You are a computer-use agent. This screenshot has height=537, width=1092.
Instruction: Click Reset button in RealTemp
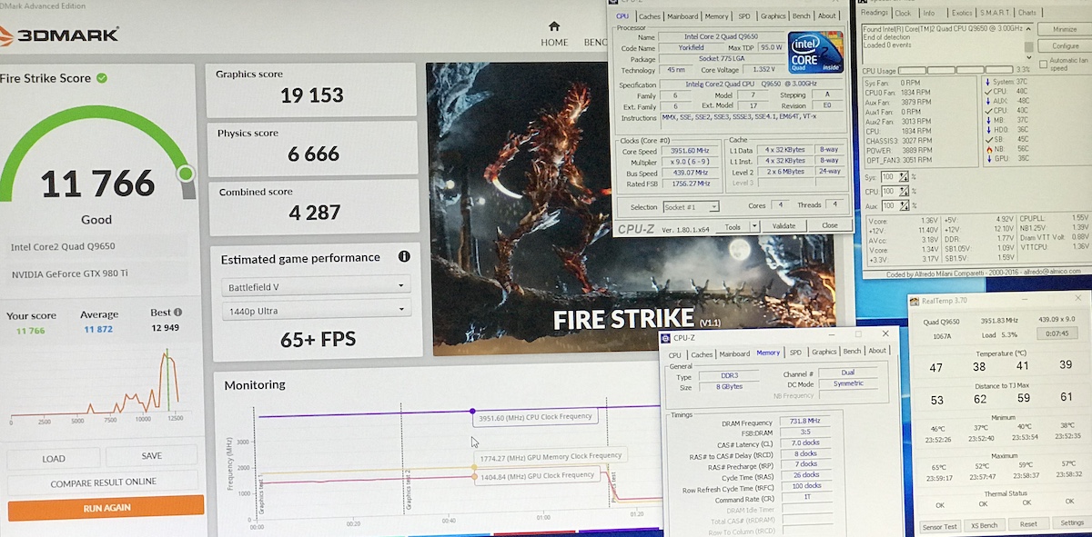[1027, 524]
